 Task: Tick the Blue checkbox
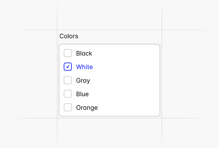pos(68,94)
